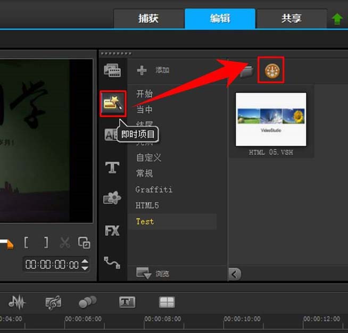Viewport: 348px width, 333px height.
Task: Decrease timecode with the down stepper arrow
Action: pyautogui.click(x=85, y=268)
